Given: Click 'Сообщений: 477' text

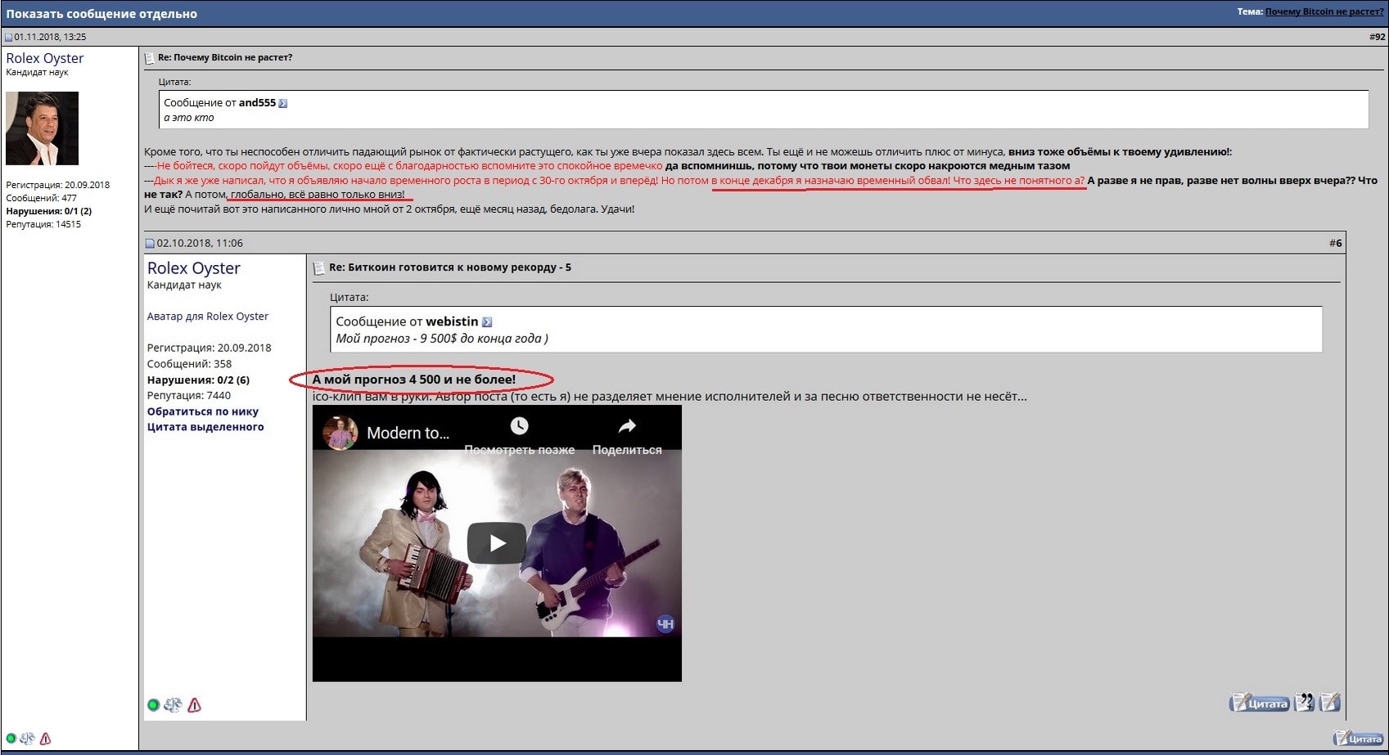Looking at the screenshot, I should tap(42, 198).
